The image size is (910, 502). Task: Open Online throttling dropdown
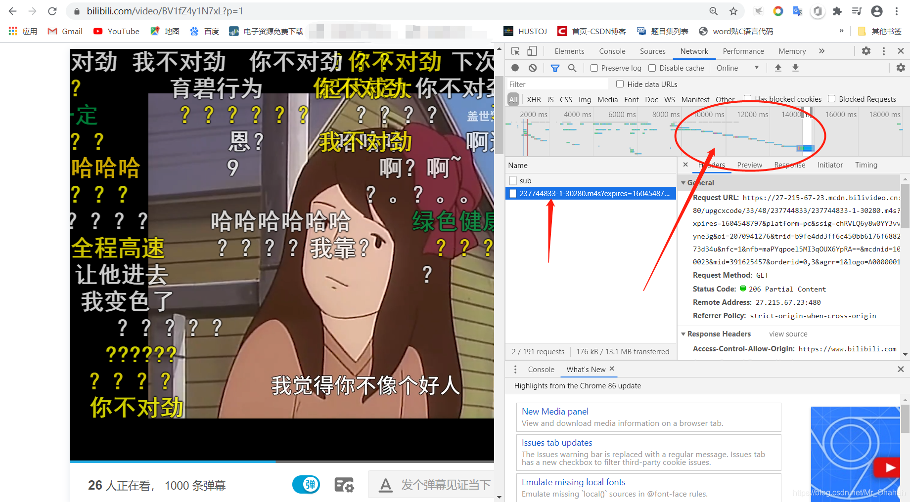737,68
